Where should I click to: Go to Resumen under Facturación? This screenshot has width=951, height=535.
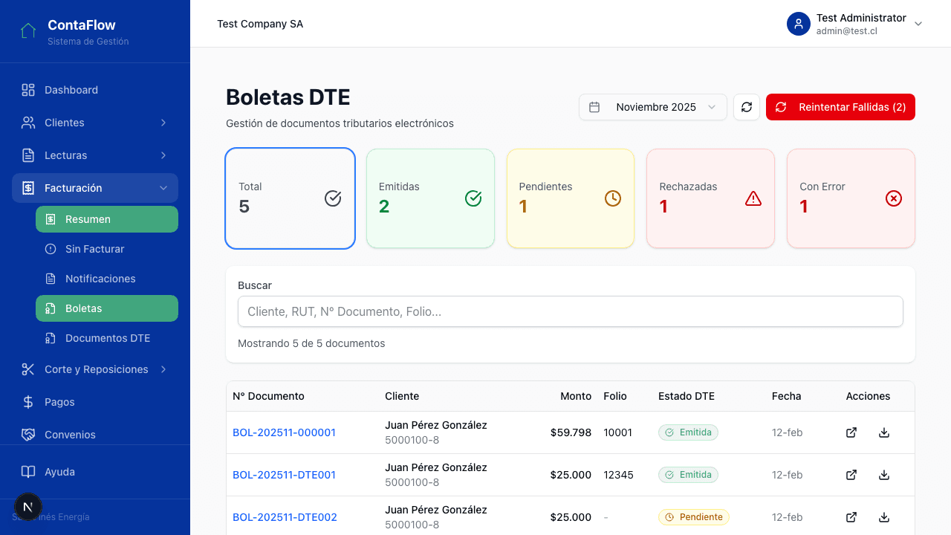coord(107,219)
